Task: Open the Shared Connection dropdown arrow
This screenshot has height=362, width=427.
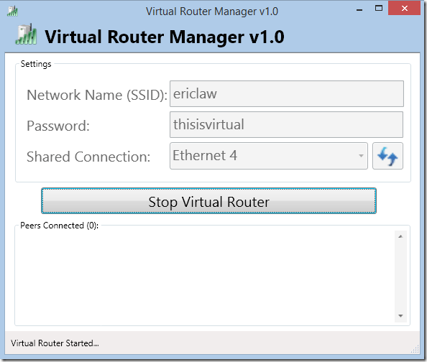Action: pyautogui.click(x=361, y=156)
